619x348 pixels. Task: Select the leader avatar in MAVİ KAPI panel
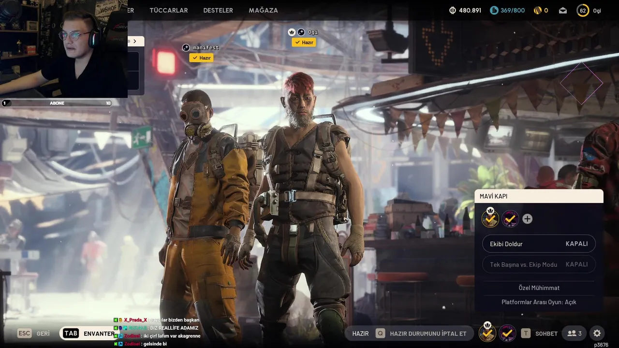490,219
